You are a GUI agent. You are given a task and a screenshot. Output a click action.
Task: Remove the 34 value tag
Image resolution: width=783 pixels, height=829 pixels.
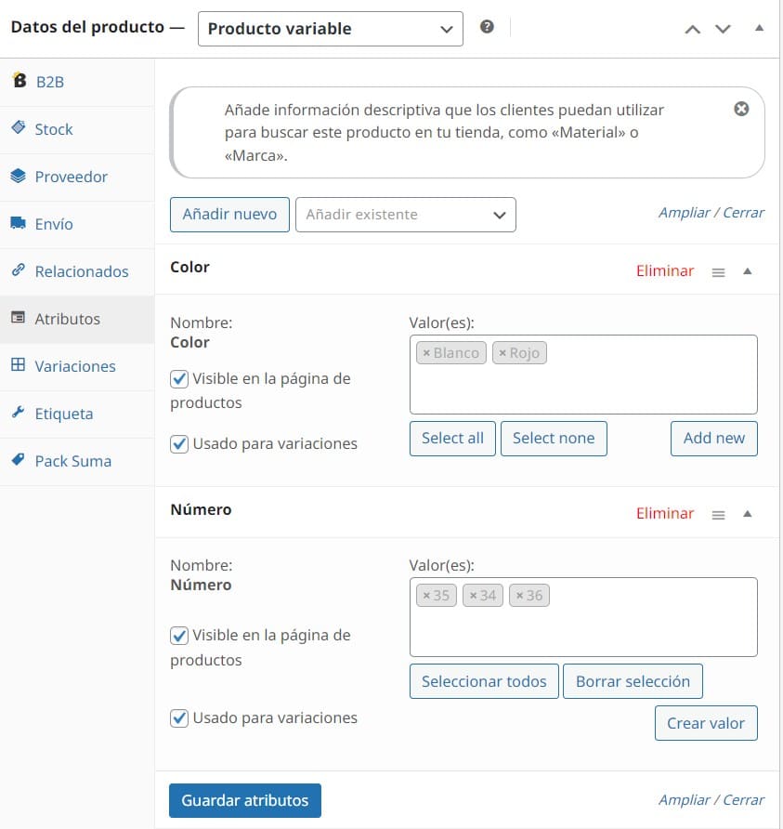coord(473,596)
